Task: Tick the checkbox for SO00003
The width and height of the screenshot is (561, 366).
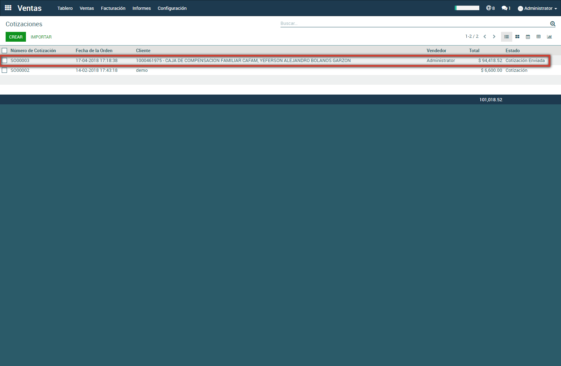Action: tap(5, 61)
